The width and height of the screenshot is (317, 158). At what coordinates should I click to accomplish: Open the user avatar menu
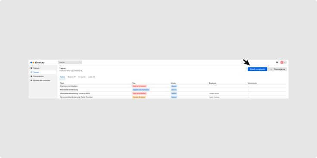283,63
